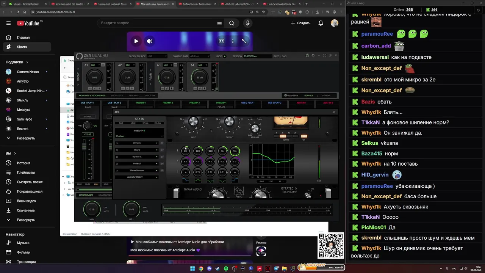485x273 pixels.
Task: Remove the ClearQ effect from chain
Action: pyautogui.click(x=117, y=150)
